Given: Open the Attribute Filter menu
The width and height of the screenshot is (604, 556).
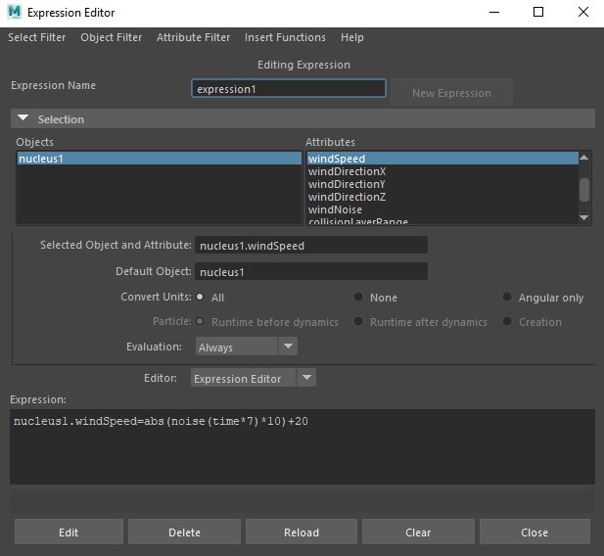Looking at the screenshot, I should pyautogui.click(x=193, y=37).
